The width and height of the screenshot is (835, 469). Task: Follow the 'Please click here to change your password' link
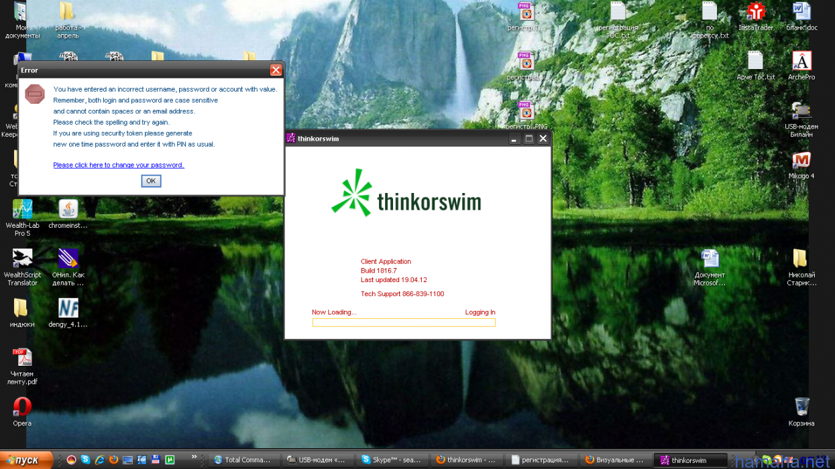[x=119, y=165]
